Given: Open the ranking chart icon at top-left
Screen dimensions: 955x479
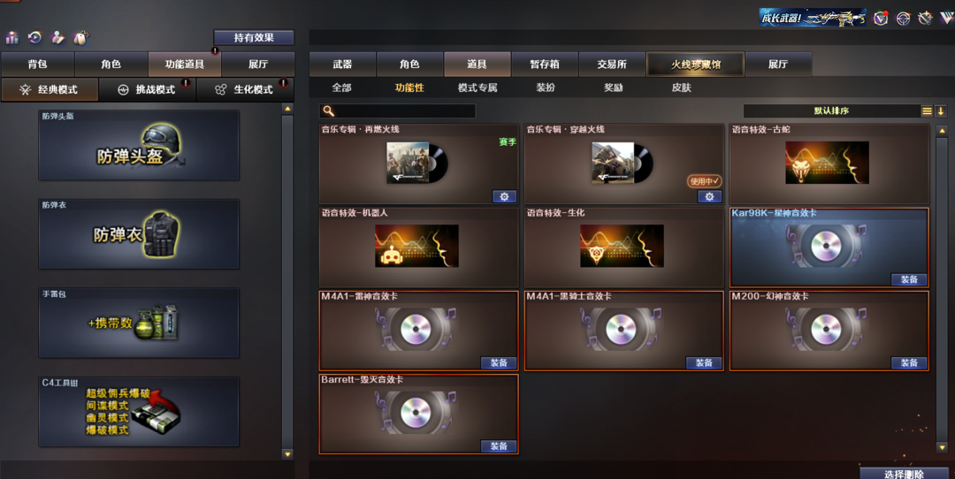Looking at the screenshot, I should click(12, 38).
